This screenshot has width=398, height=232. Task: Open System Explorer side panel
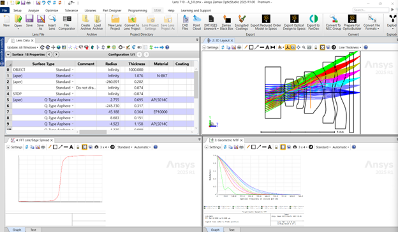click(2, 52)
